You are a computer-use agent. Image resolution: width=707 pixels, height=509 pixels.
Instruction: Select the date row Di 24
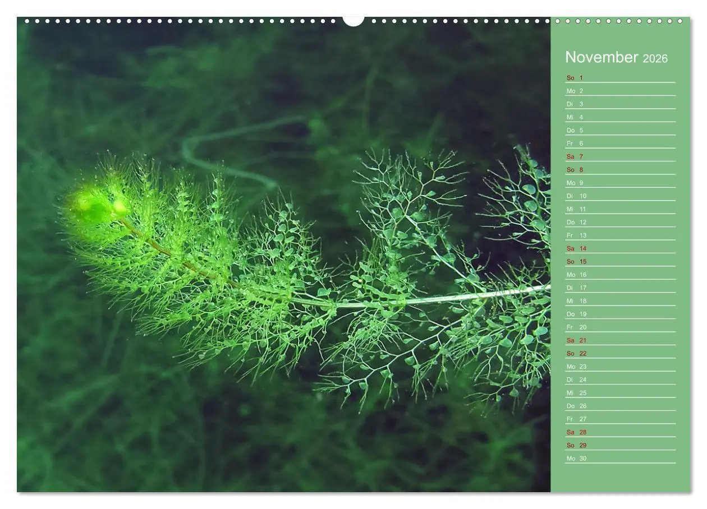[620, 380]
